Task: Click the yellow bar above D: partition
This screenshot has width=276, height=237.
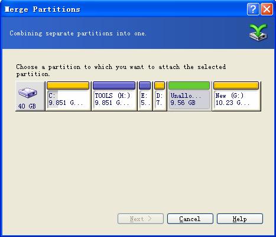Action: [x=160, y=85]
